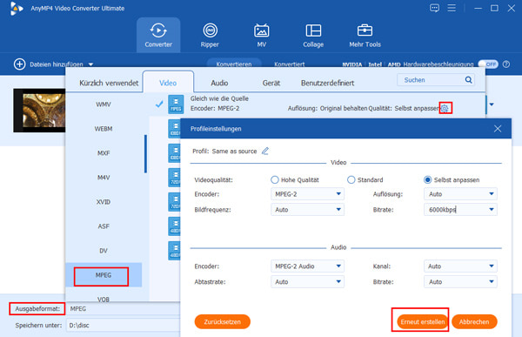Open the Ripper module
This screenshot has height=337, width=522.
coord(210,36)
